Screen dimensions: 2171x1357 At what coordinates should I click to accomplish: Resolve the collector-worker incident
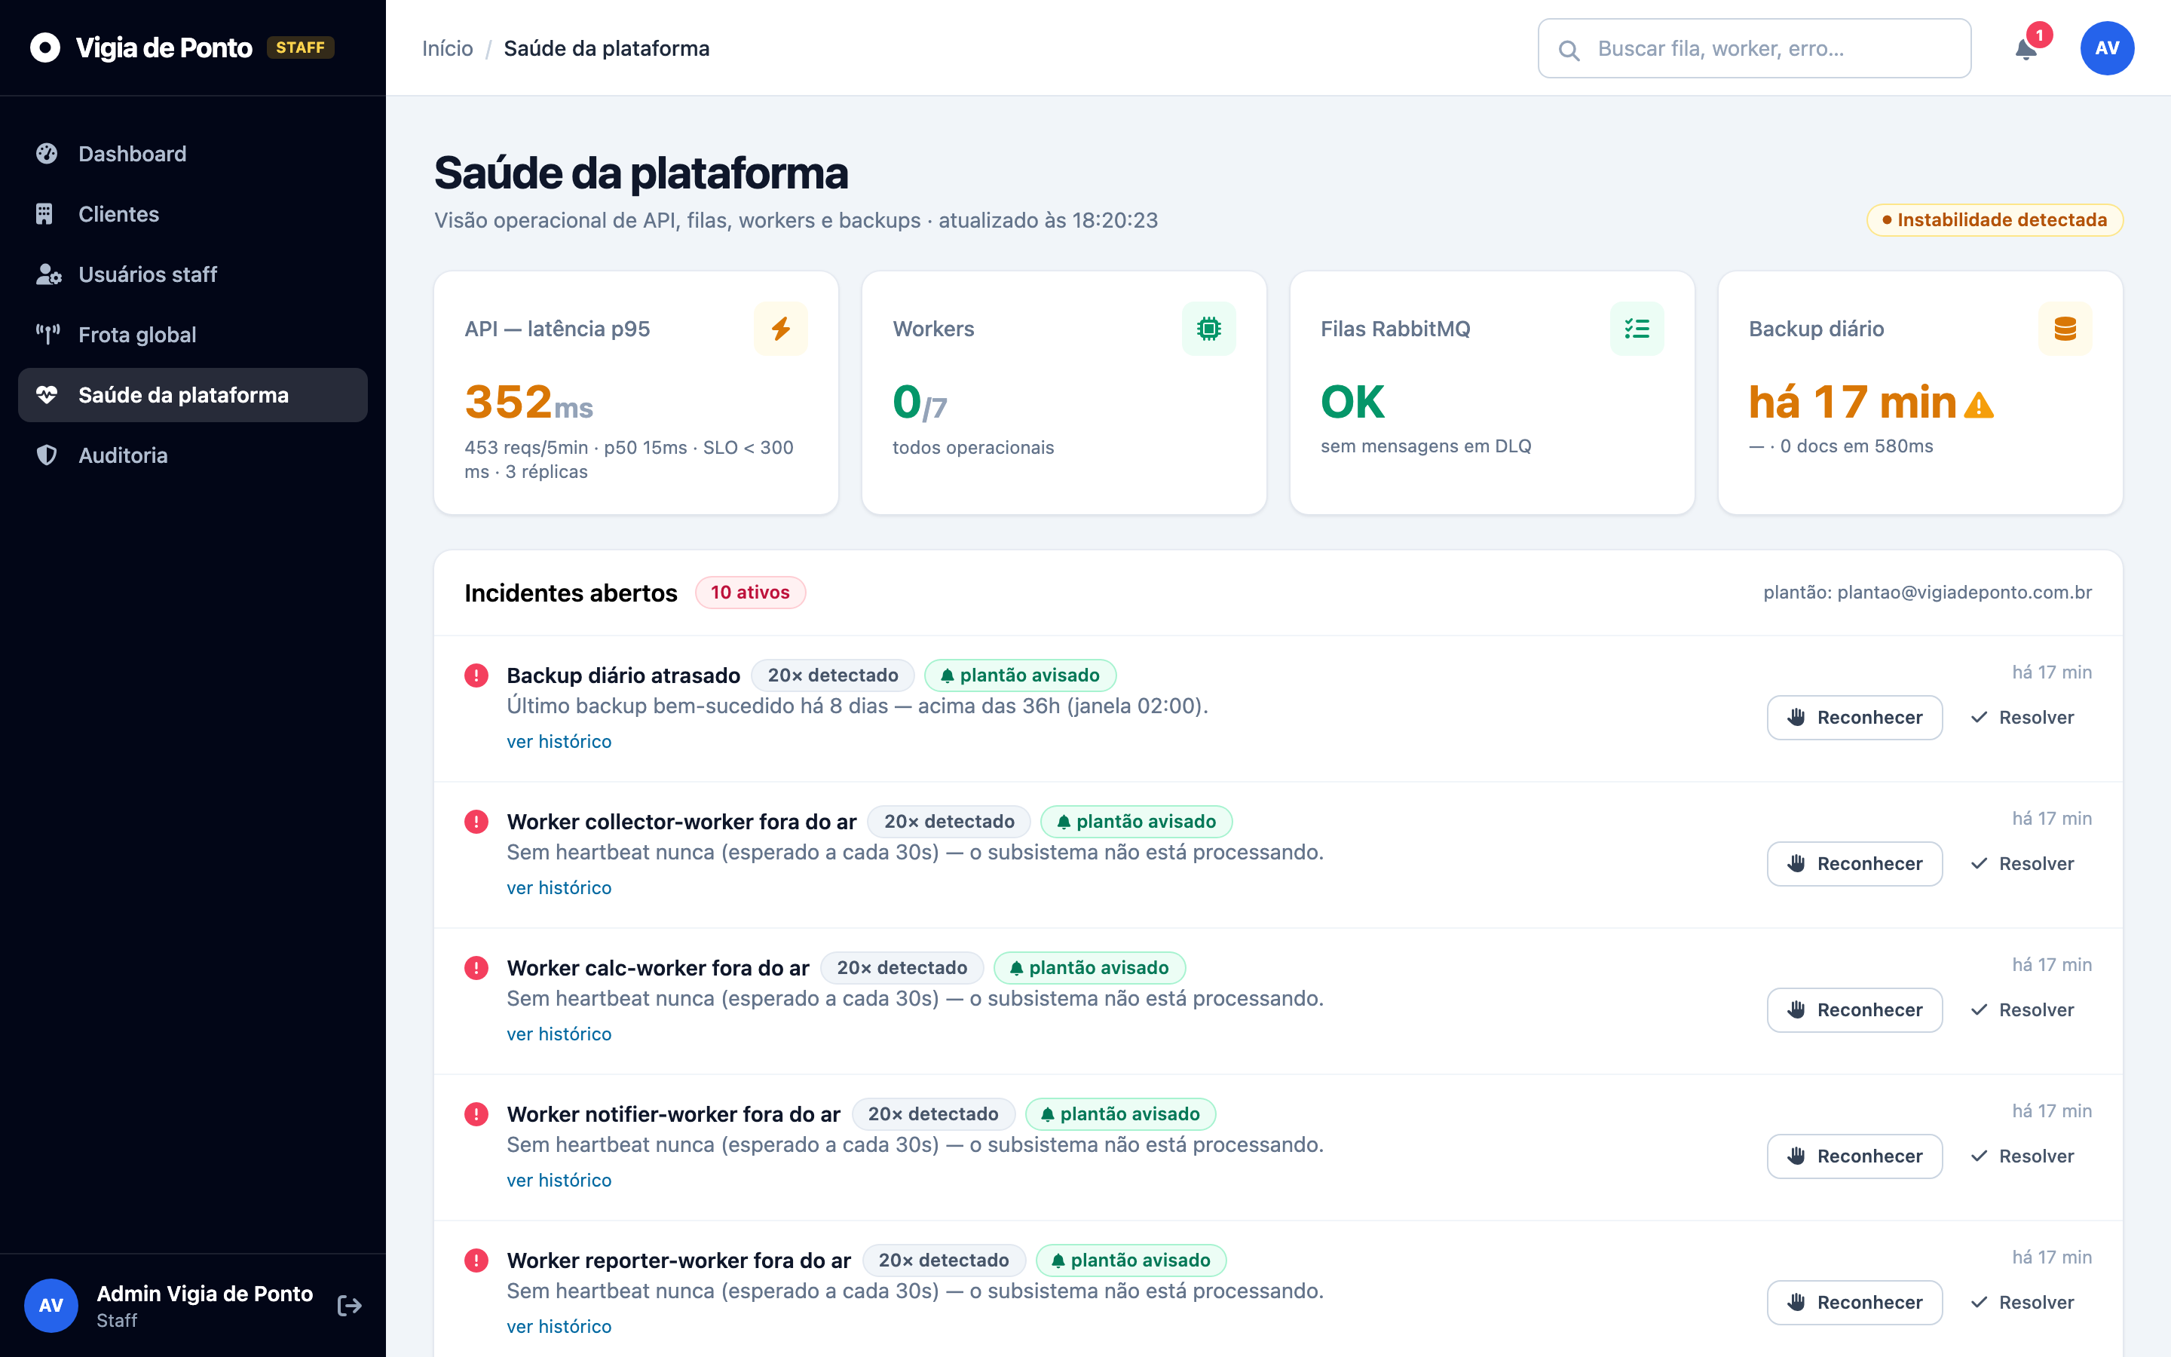pos(2022,863)
